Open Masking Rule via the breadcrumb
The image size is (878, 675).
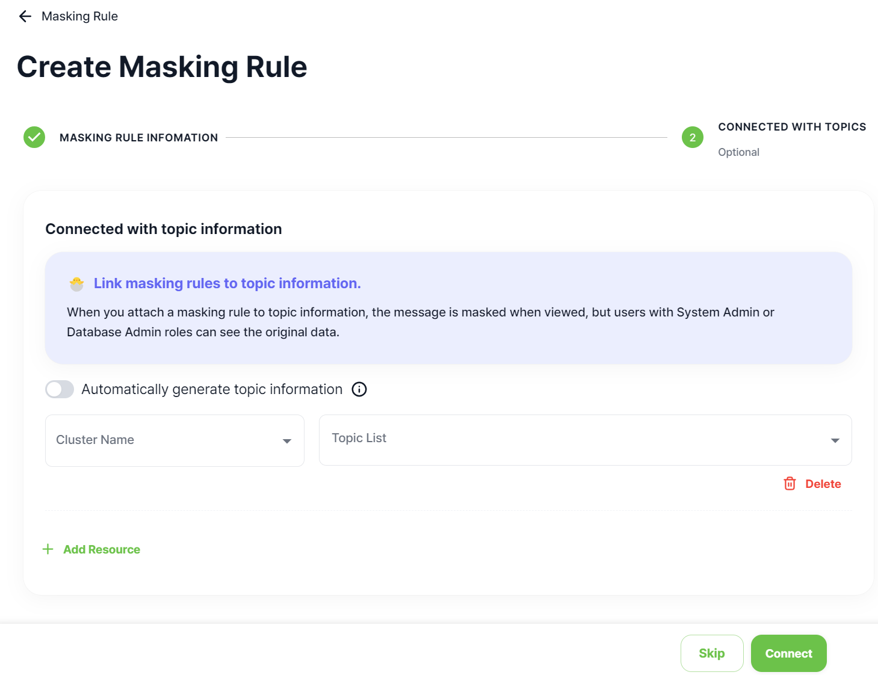(79, 16)
